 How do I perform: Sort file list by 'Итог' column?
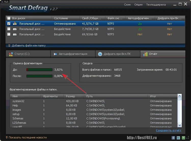163,96
